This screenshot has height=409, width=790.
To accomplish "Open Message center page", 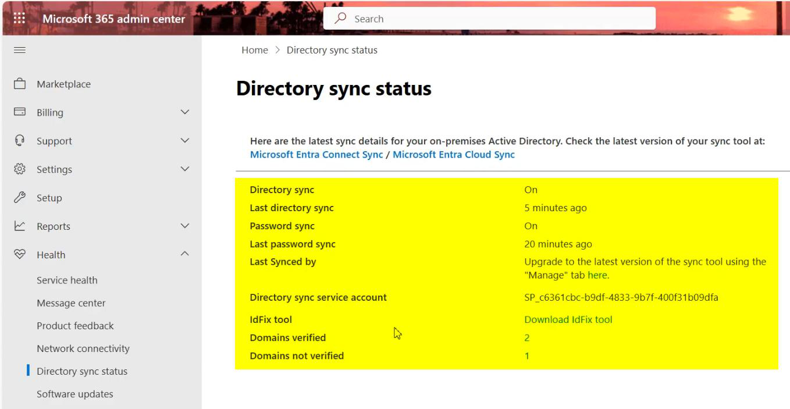I will [71, 303].
